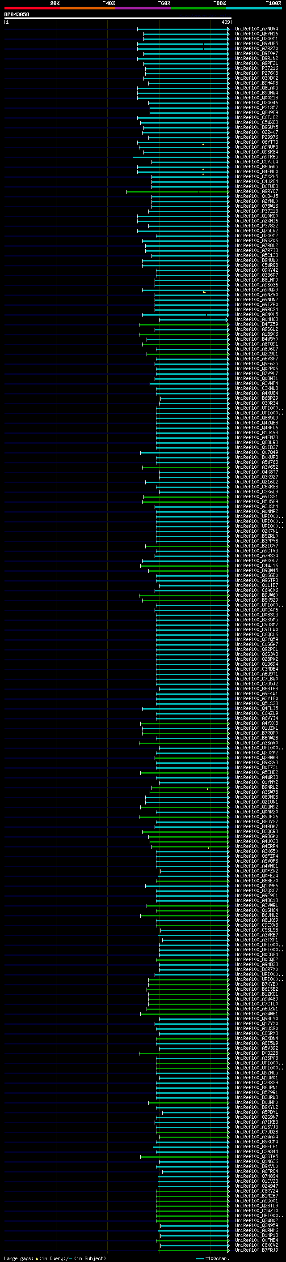This screenshot has width=286, height=1262.
Task: Pick the UniRef100_A9NUF5 sequence name
Action: (257, 147)
